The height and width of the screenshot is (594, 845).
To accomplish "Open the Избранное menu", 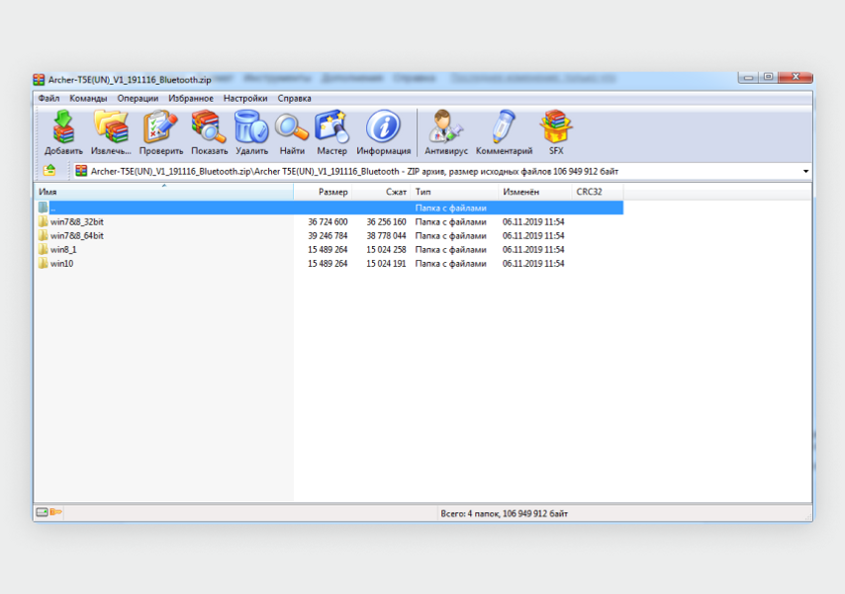I will (x=191, y=99).
